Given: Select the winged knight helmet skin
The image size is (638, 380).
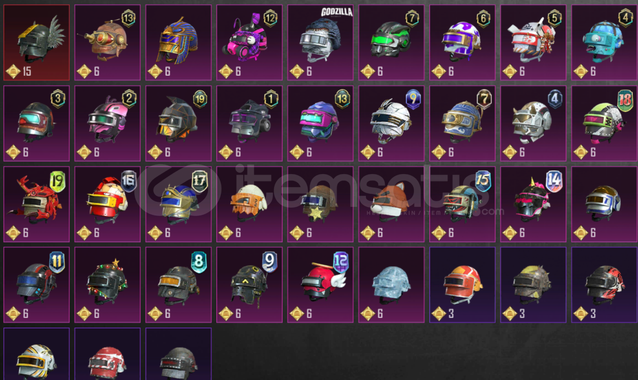Looking at the screenshot, I should point(36,42).
